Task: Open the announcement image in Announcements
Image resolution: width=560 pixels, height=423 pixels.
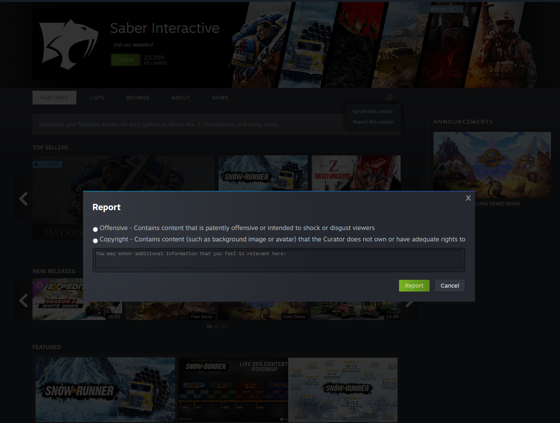Action: pos(492,165)
